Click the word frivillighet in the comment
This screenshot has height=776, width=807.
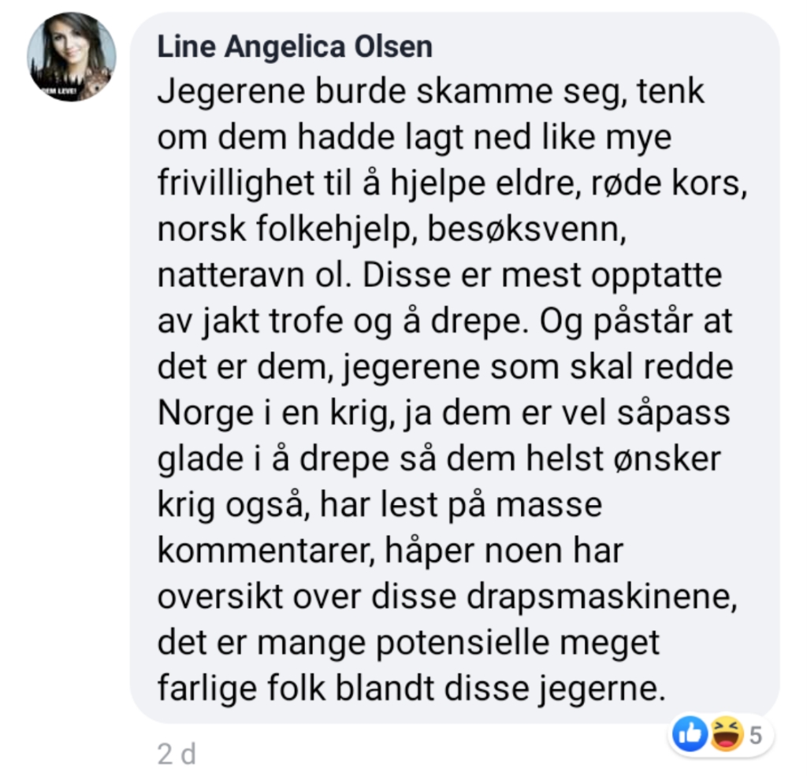click(x=236, y=184)
